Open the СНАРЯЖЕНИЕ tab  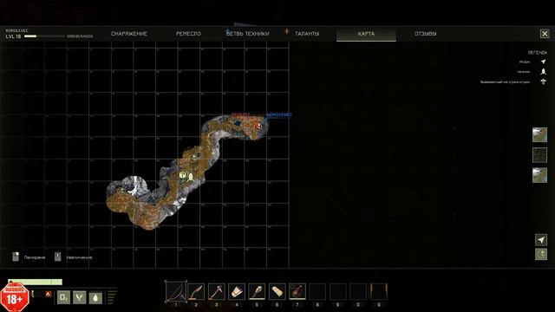(129, 34)
